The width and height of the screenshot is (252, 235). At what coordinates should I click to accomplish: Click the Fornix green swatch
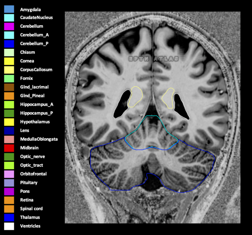pyautogui.click(x=9, y=79)
